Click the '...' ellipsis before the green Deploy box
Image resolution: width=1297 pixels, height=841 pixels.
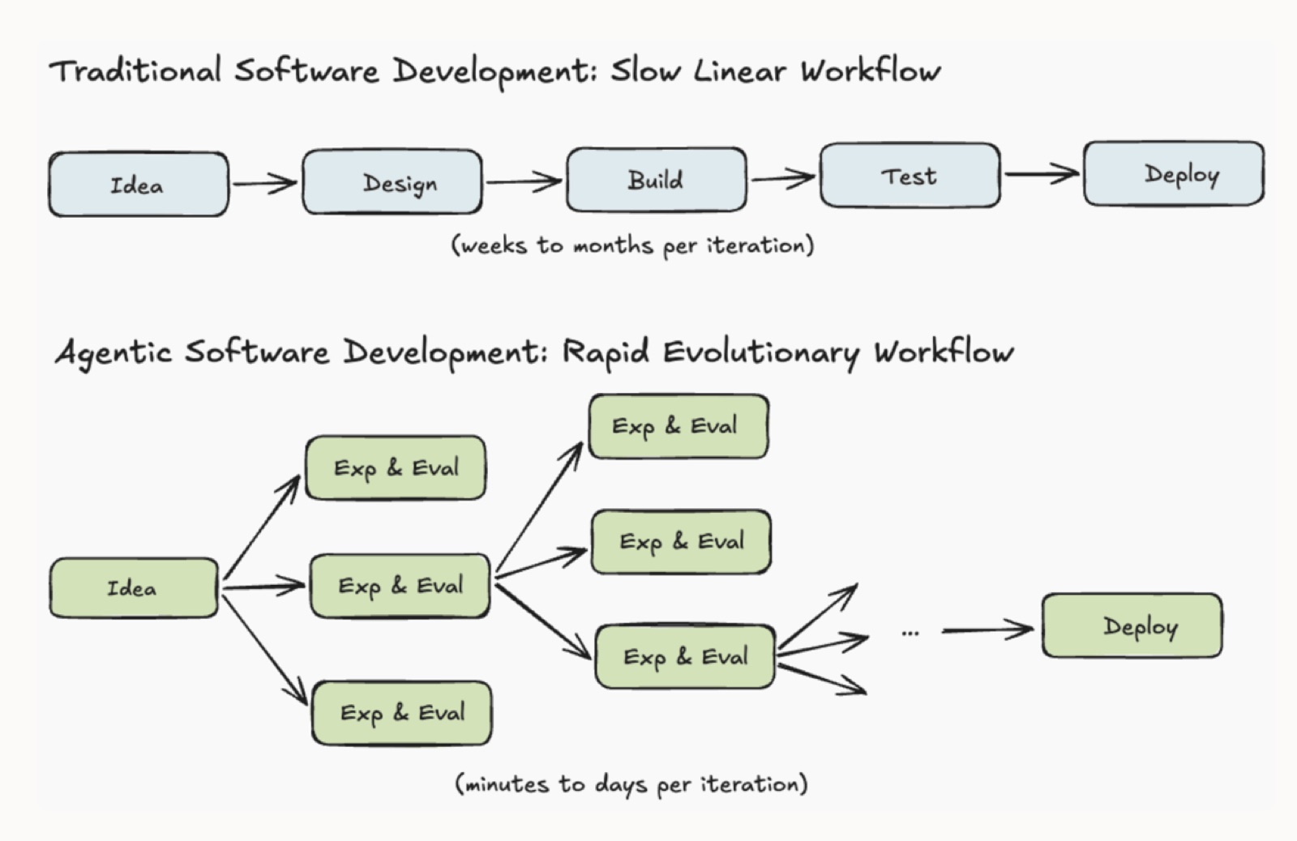coord(910,632)
